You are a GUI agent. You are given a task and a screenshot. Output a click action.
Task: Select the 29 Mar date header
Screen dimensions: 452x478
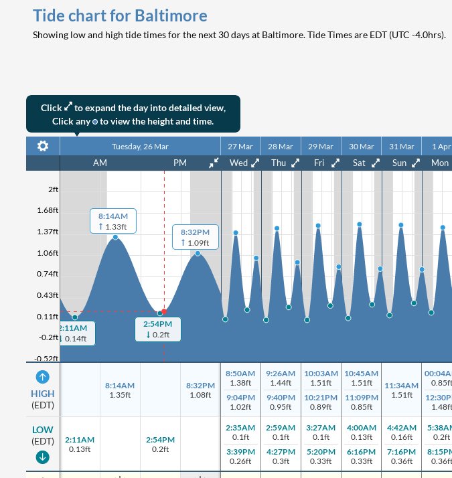tap(321, 147)
